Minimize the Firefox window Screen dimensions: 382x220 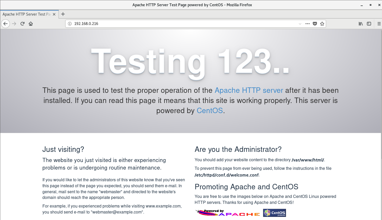click(362, 5)
